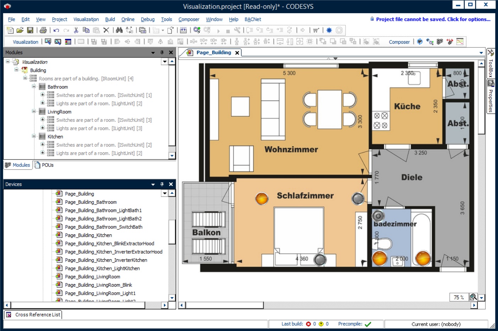Image resolution: width=498 pixels, height=331 pixels.
Task: Click the Open Project folder icon
Action: (x=20, y=31)
